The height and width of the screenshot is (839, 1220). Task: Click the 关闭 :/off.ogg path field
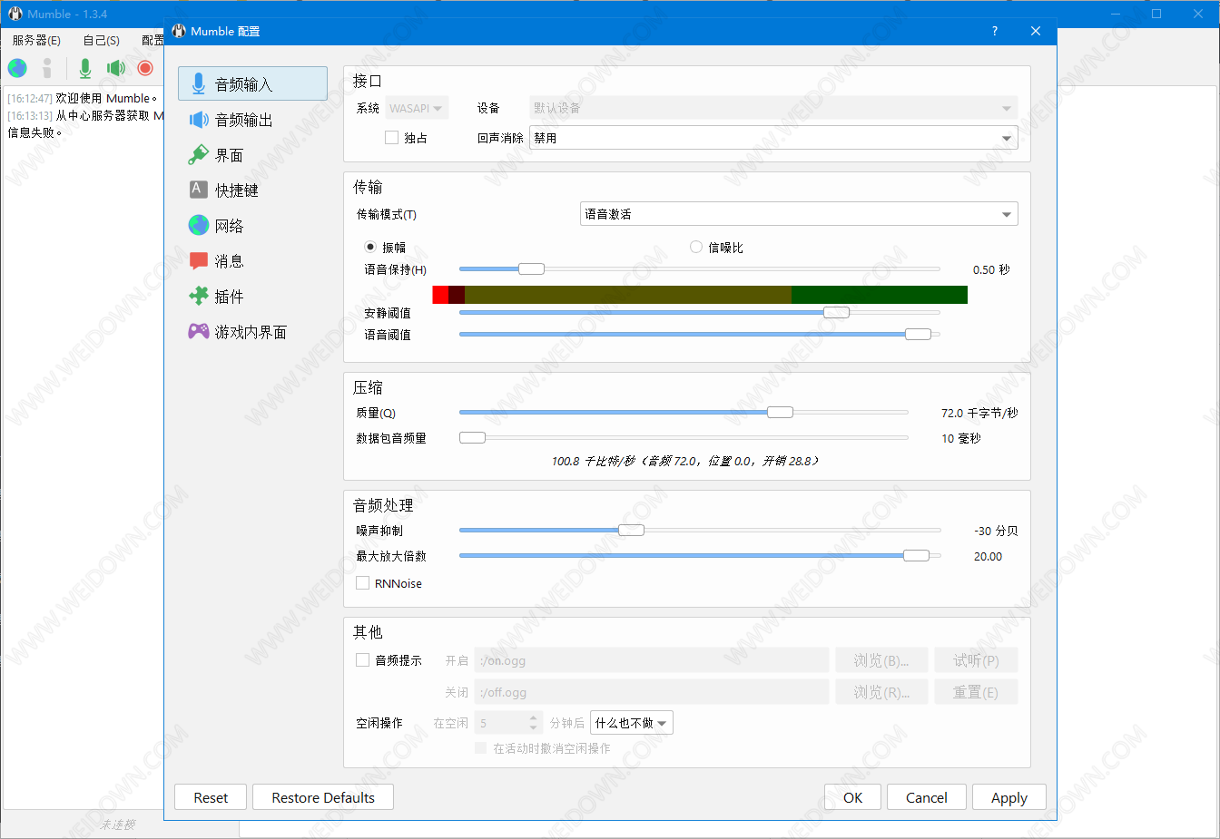pos(652,692)
